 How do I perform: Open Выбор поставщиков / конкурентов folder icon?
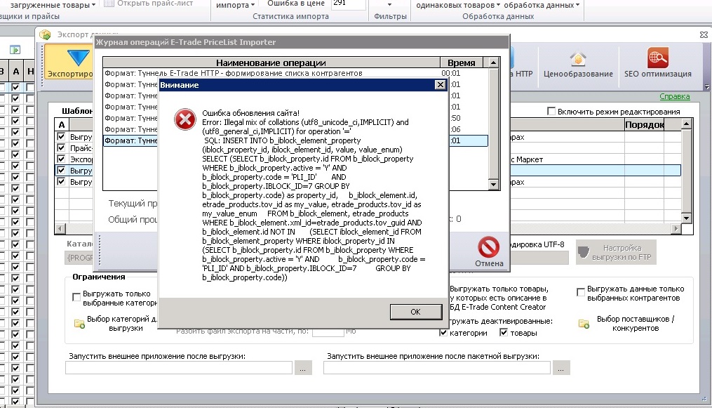584,324
